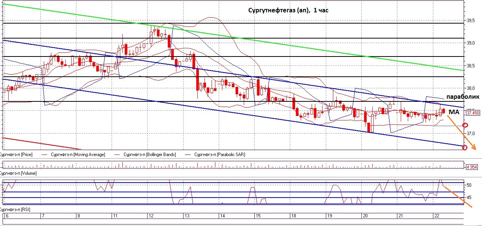Click the Сургнфгз-п [RSI] panel label
The image size is (482, 226).
click(15, 209)
